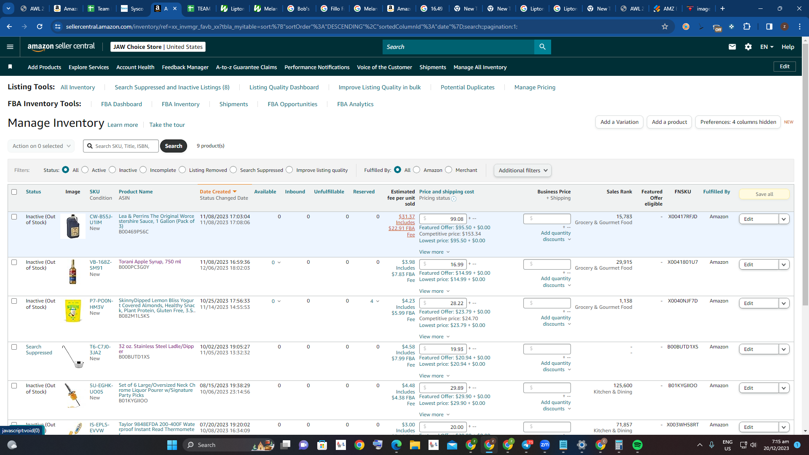The image size is (809, 455).
Task: Choose the Inactive status radio filter
Action: coord(112,170)
